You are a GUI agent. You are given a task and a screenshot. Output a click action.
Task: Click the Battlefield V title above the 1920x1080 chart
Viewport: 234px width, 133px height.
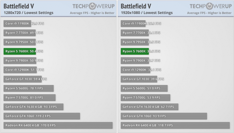pos(136,6)
